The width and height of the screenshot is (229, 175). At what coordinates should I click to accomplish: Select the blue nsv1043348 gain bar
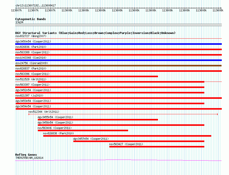click(118, 60)
